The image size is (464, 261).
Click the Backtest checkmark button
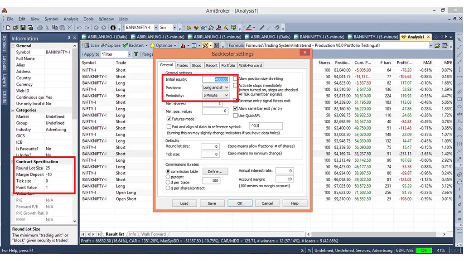pos(133,45)
